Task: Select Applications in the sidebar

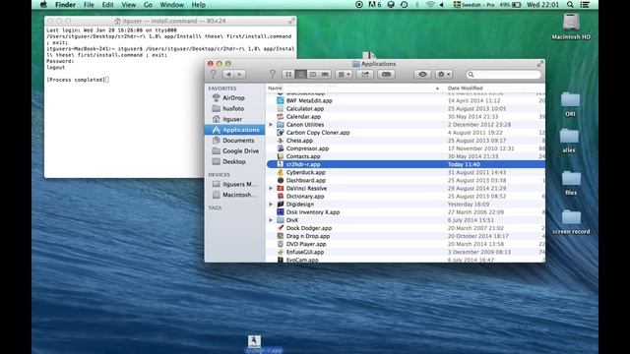Action: point(234,130)
